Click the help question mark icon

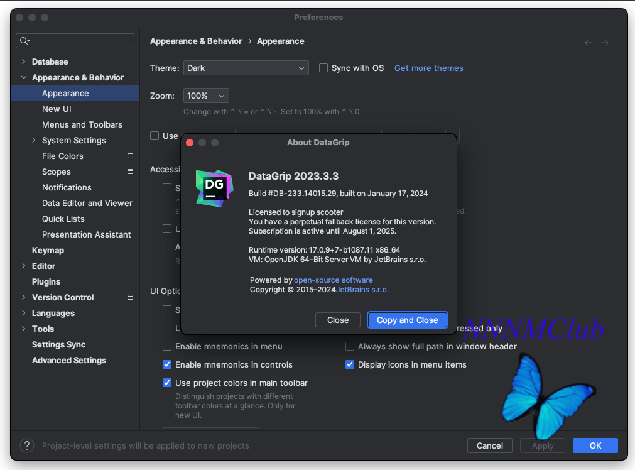[x=27, y=445]
